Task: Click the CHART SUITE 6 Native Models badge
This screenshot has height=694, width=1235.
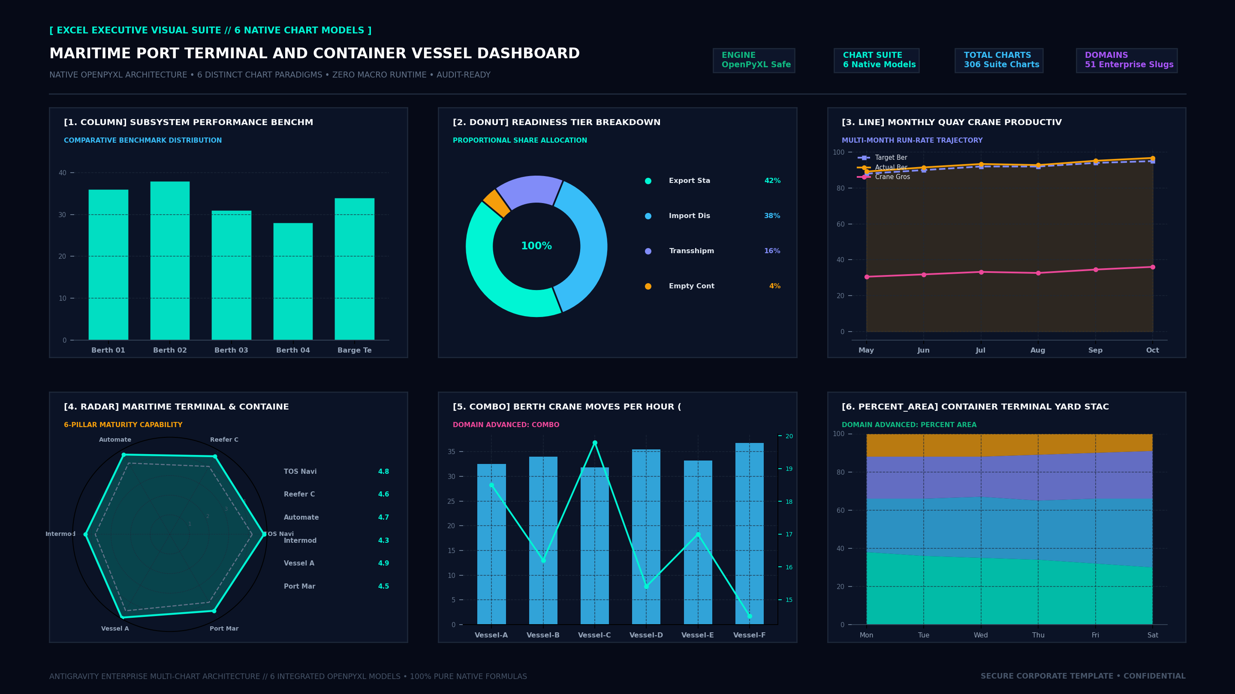Action: coord(877,60)
